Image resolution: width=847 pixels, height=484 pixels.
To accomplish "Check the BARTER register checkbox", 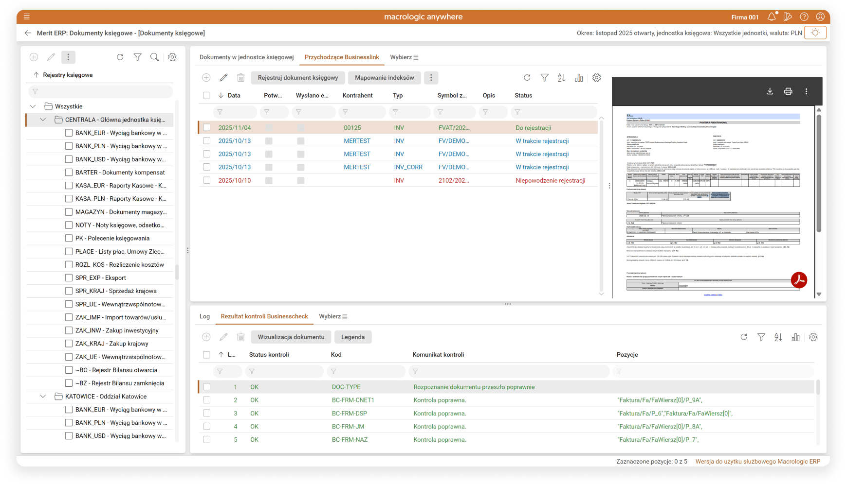I will point(69,173).
